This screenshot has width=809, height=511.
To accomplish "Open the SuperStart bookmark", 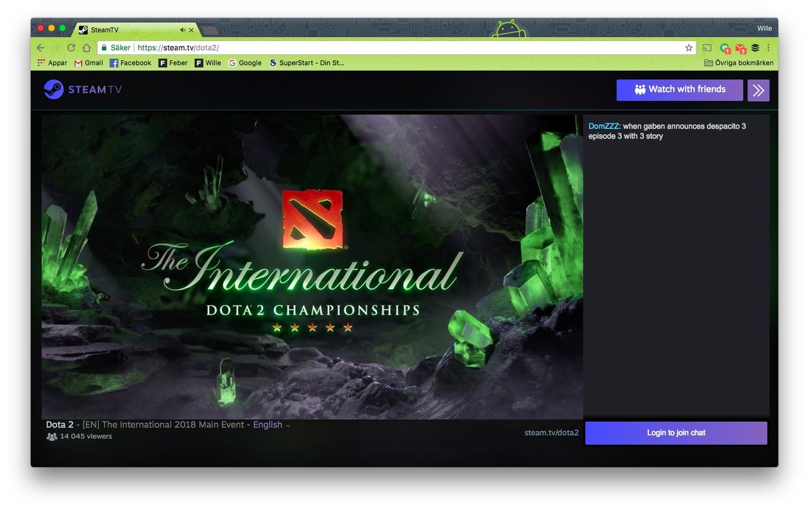I will tap(307, 63).
